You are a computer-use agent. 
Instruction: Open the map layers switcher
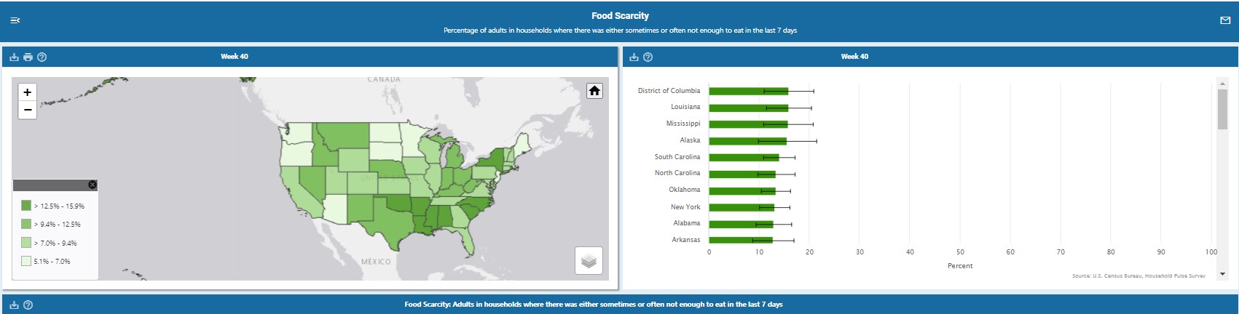[x=589, y=261]
